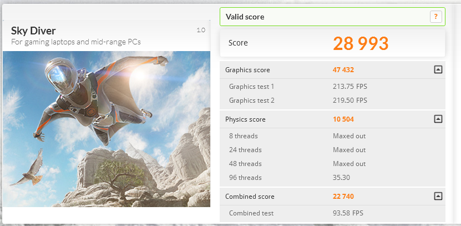This screenshot has height=226, width=461.
Task: Click the Sky Diver title
Action: (33, 31)
